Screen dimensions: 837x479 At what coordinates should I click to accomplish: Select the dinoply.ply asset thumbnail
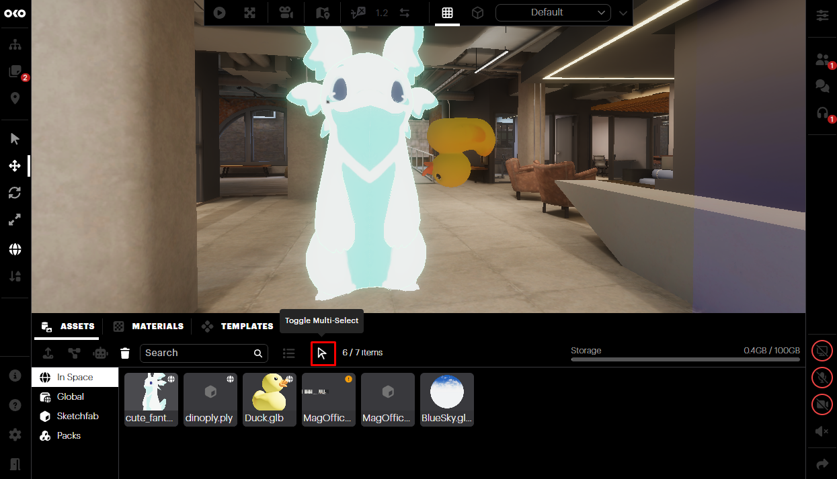pyautogui.click(x=210, y=400)
